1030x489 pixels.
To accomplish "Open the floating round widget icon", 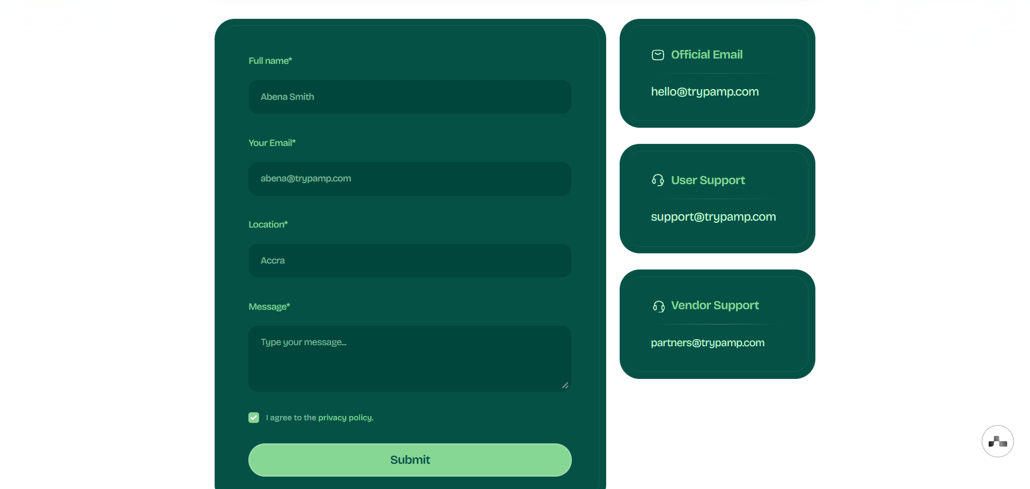I will coord(997,441).
